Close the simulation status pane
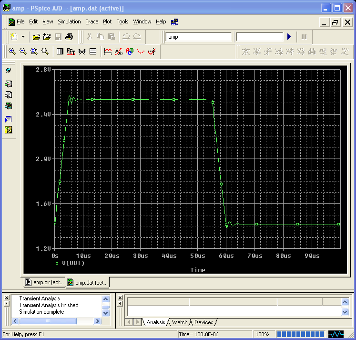Viewport: 356px width, 340px height. 120,297
